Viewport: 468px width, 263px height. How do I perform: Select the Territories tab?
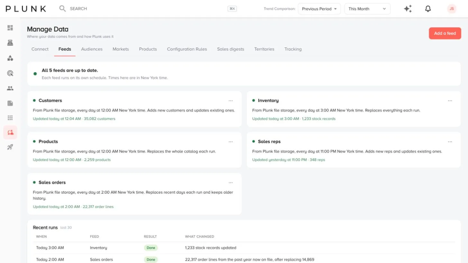[264, 49]
